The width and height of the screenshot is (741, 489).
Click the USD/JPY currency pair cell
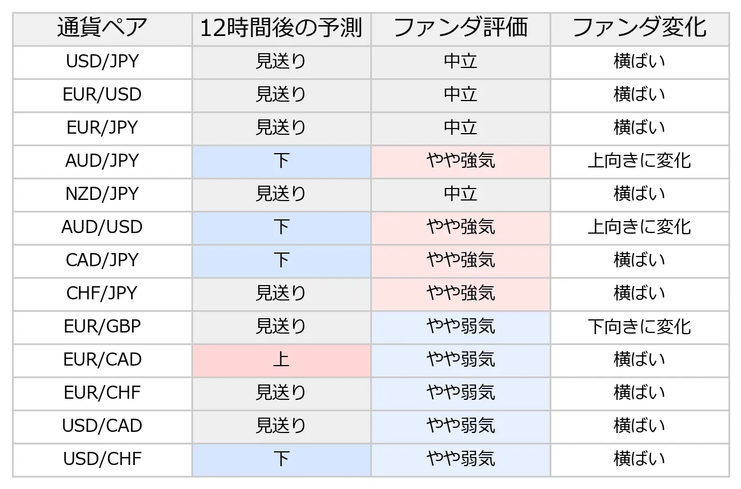(102, 61)
